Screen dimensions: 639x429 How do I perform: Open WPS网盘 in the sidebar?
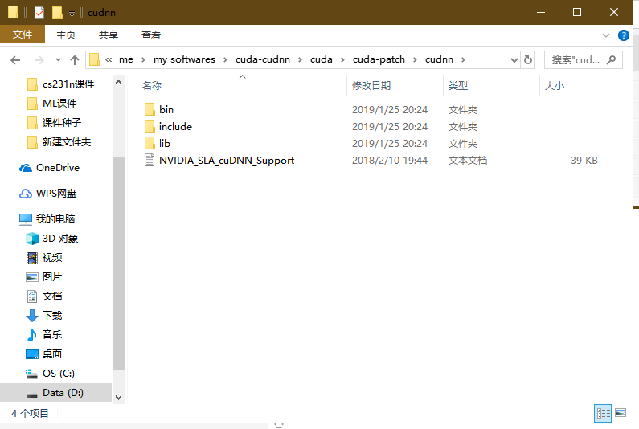[x=47, y=194]
